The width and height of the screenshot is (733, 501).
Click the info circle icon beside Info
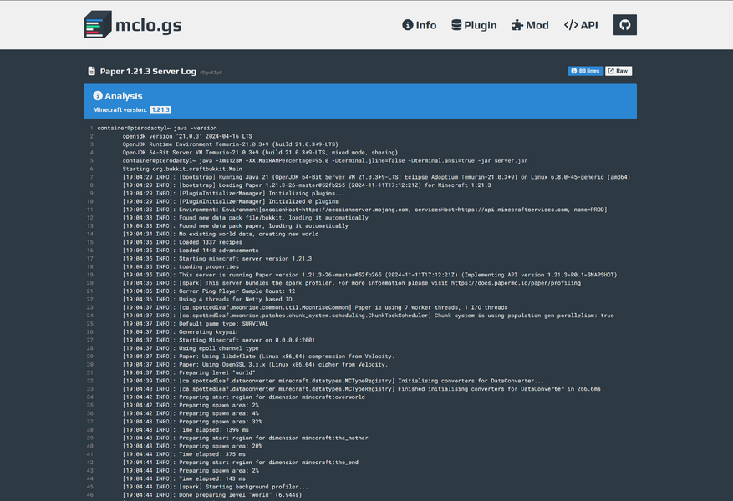coord(407,25)
